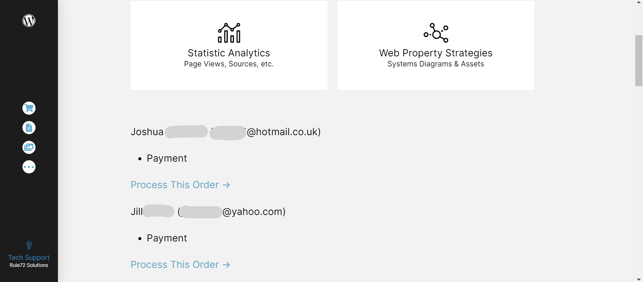Viewport: 643px width, 282px height.
Task: Click the Rule72 Solutions label
Action: click(x=29, y=265)
